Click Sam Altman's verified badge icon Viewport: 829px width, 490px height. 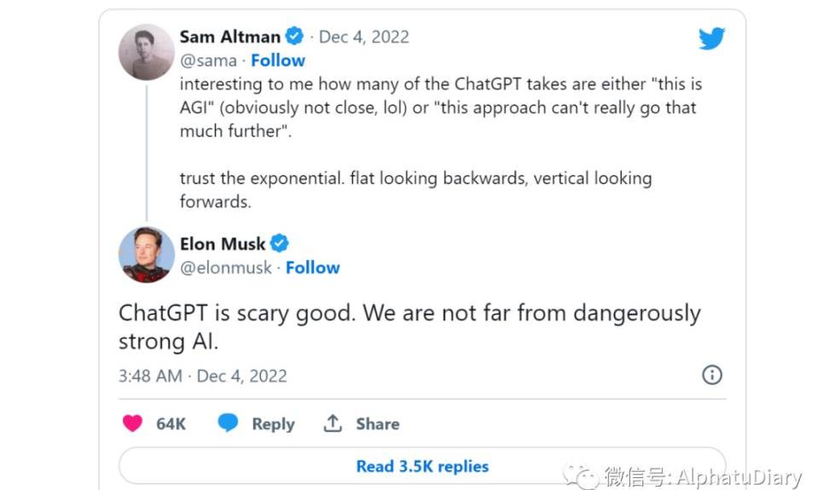click(295, 37)
